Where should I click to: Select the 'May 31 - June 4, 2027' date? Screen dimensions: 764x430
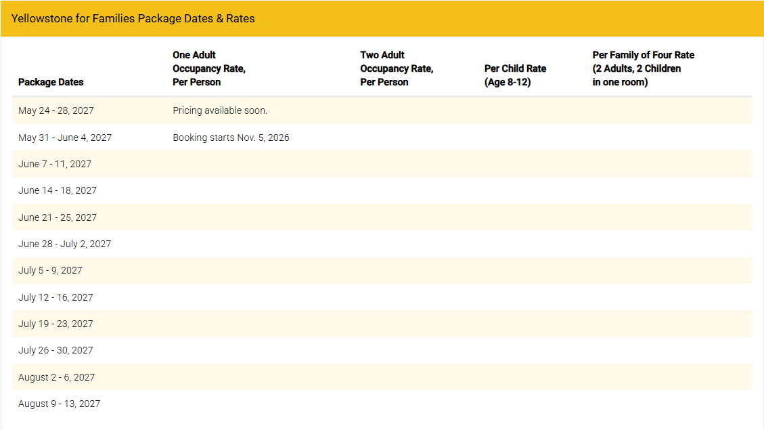pos(65,137)
